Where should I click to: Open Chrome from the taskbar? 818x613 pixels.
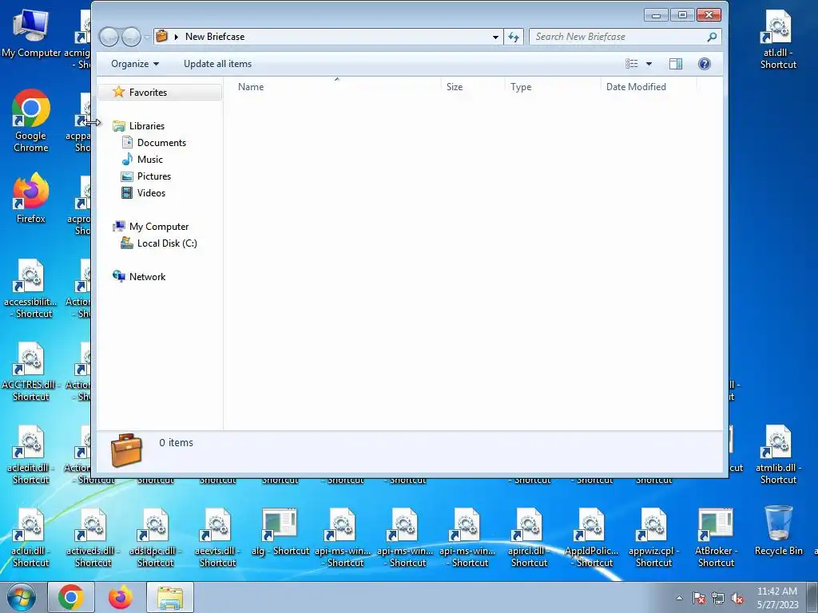71,597
